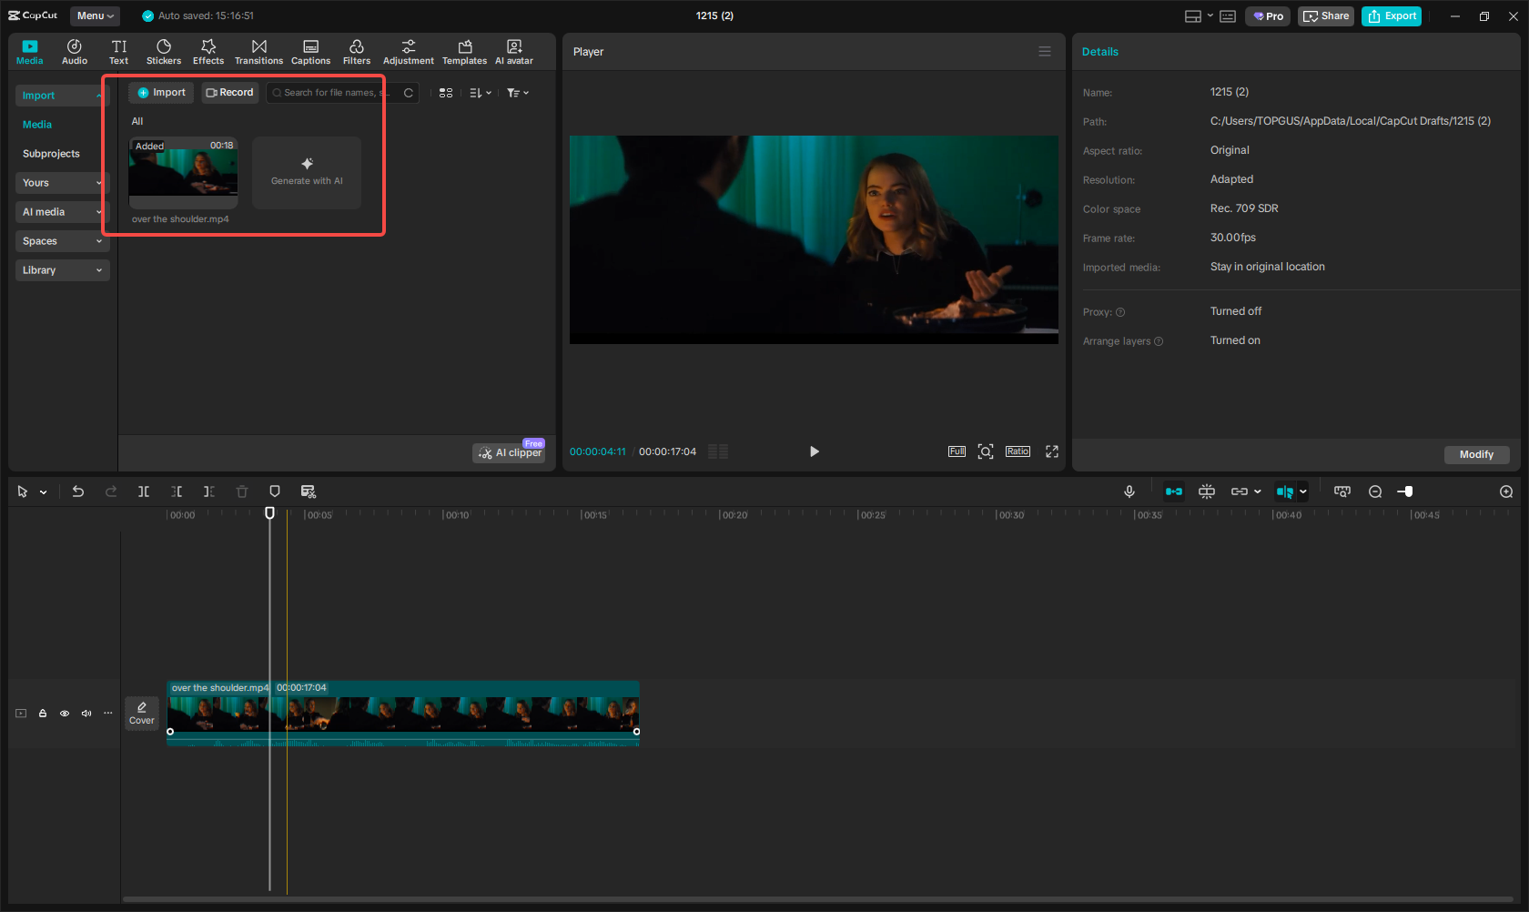Switch media grid view layout
Screen dimensions: 1529x912
[x=446, y=93]
